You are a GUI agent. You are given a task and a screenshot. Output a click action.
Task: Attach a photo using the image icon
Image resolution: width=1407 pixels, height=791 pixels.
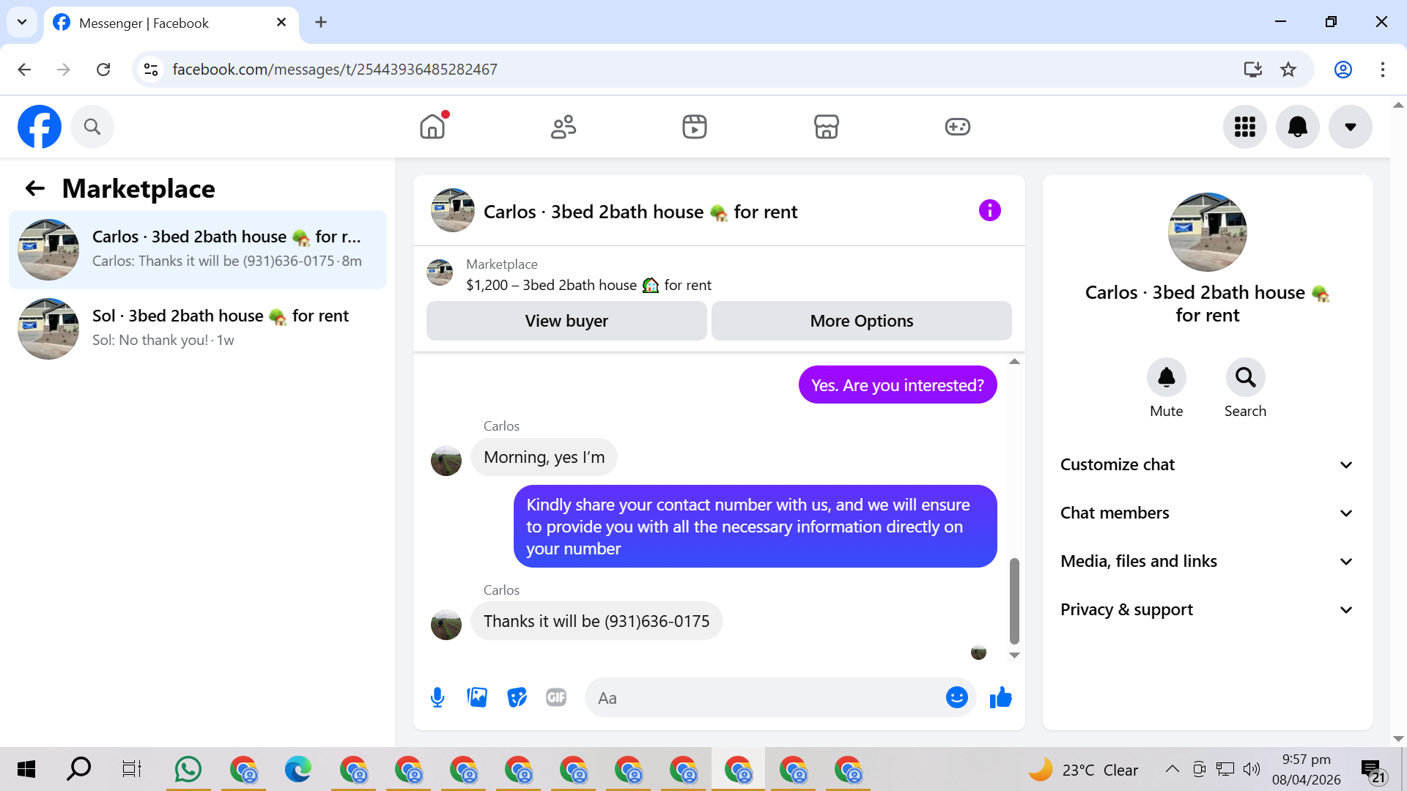click(x=477, y=697)
